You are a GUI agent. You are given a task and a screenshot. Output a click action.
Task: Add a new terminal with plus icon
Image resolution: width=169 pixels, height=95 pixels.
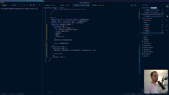27,5
